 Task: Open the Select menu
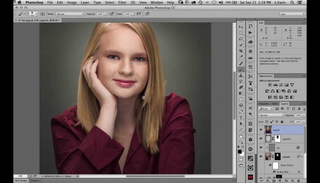pos(110,3)
